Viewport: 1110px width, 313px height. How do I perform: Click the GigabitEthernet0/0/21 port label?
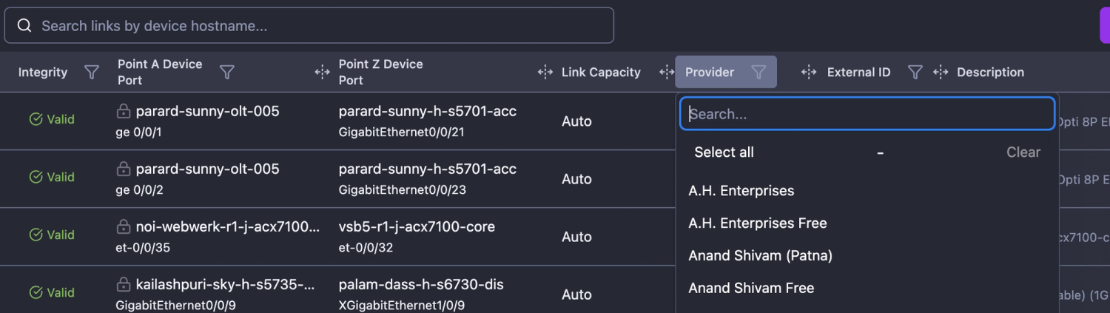[x=403, y=132]
